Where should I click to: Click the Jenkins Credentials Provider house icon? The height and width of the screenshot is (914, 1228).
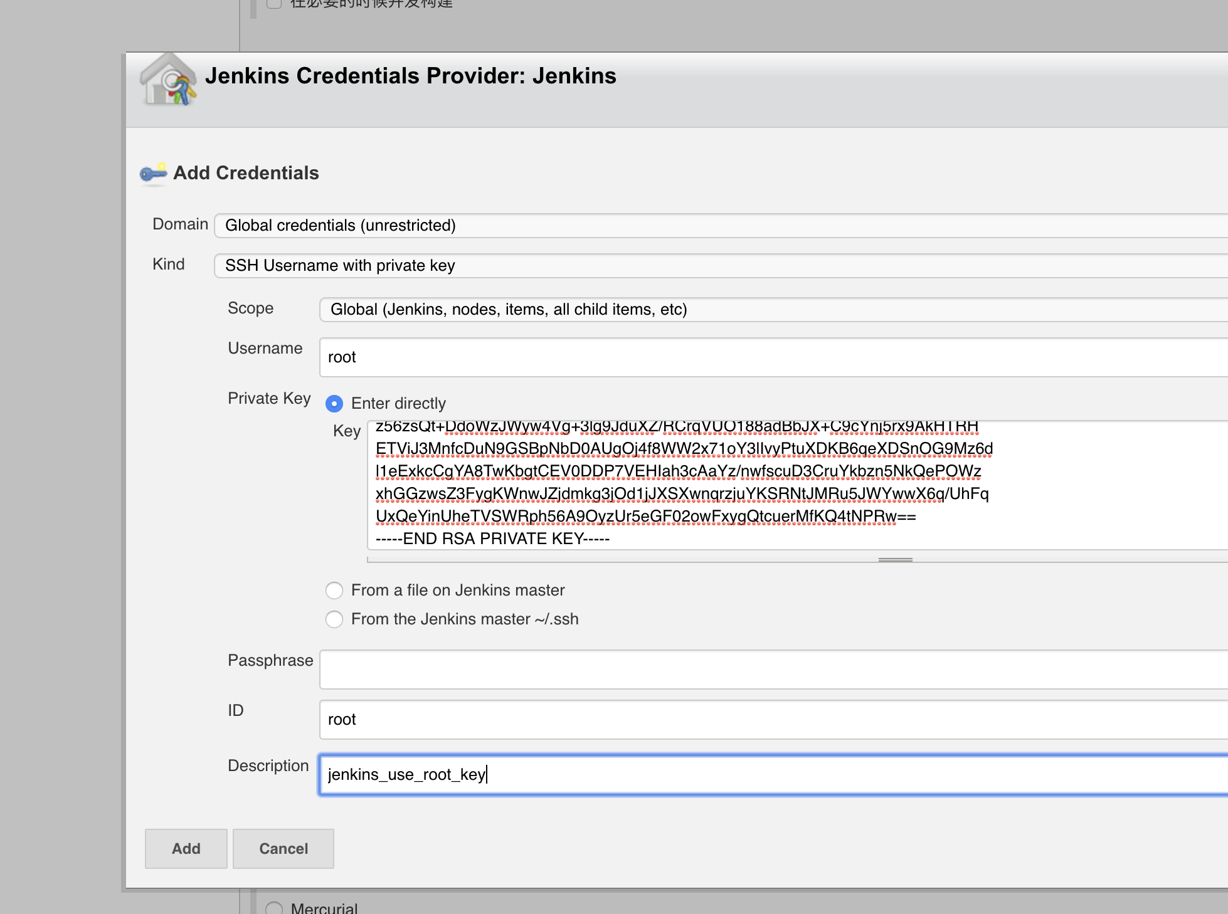tap(167, 80)
